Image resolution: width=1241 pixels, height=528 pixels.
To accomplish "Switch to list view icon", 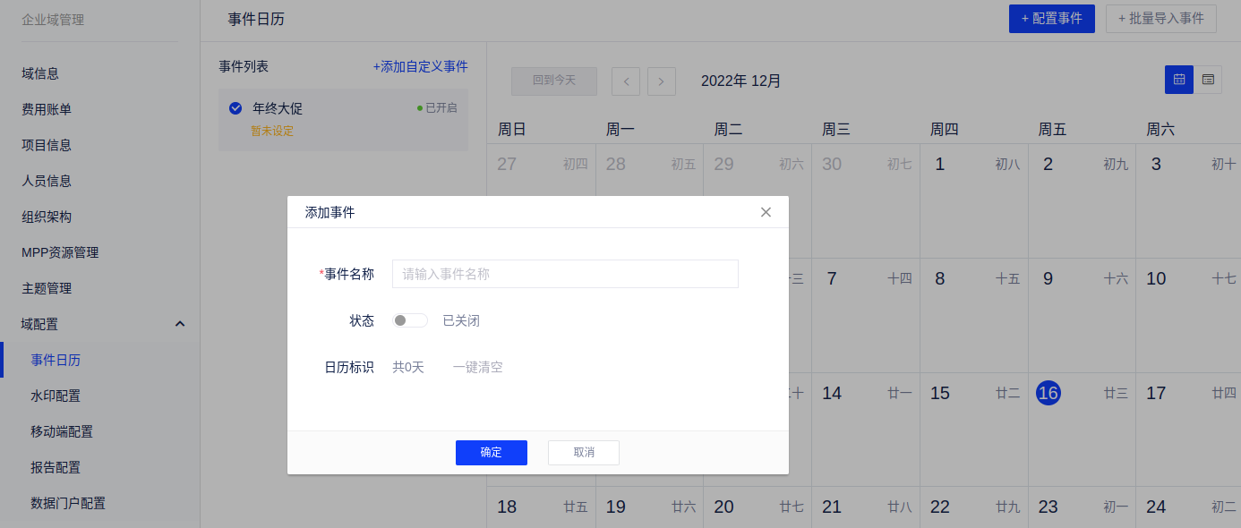I will pyautogui.click(x=1208, y=80).
